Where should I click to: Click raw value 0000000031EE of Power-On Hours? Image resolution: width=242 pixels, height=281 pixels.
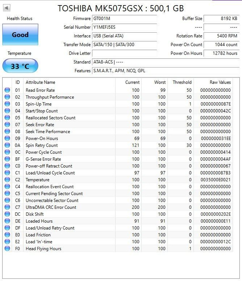(216, 139)
